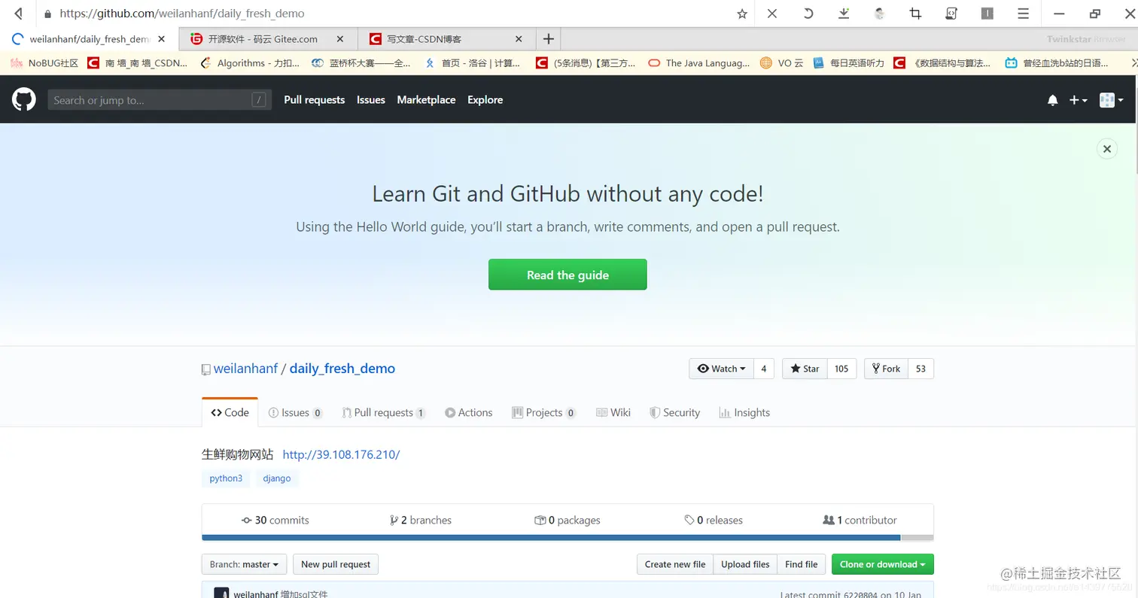Image resolution: width=1138 pixels, height=598 pixels.
Task: Expand the Branch: master dropdown
Action: click(245, 564)
